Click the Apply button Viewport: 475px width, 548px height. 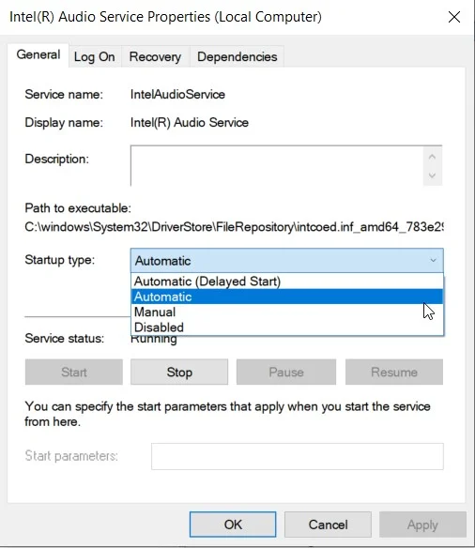click(x=422, y=525)
